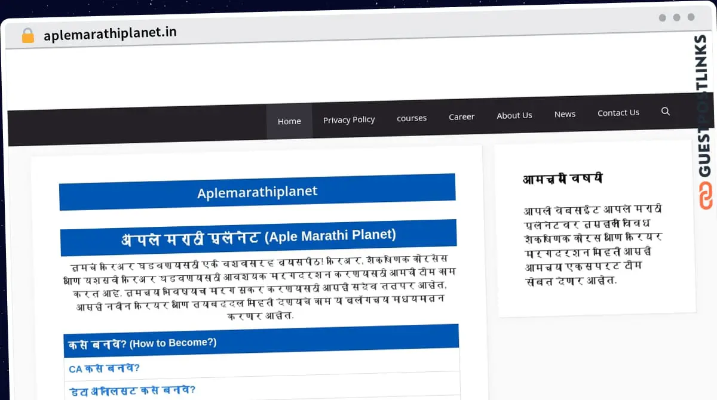
Task: Open the search using the magnifying glass icon
Action: pos(666,111)
